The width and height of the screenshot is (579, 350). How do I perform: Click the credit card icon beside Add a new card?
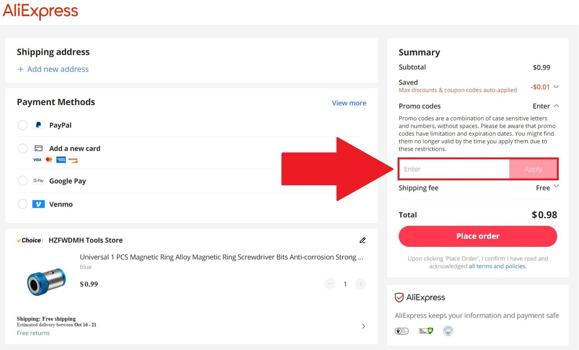38,148
